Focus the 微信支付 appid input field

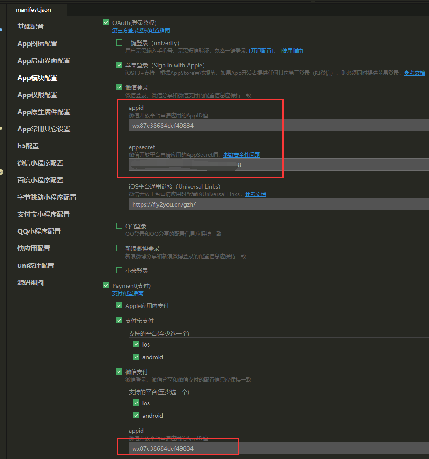point(279,448)
